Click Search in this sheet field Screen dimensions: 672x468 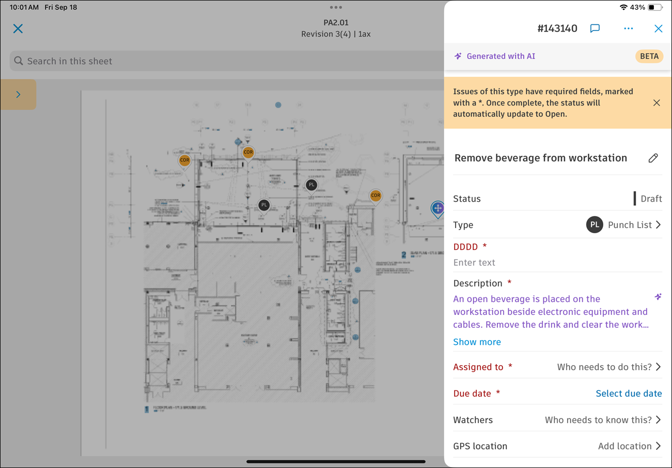[x=226, y=61]
